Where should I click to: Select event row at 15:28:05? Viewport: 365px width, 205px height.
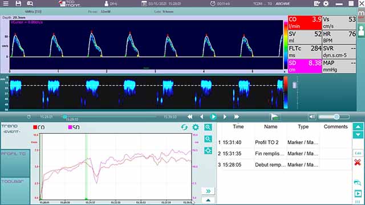pyautogui.click(x=284, y=165)
